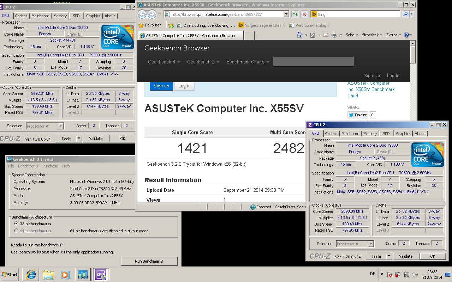
Task: Show hidden tray icons arrow
Action: 382,274
